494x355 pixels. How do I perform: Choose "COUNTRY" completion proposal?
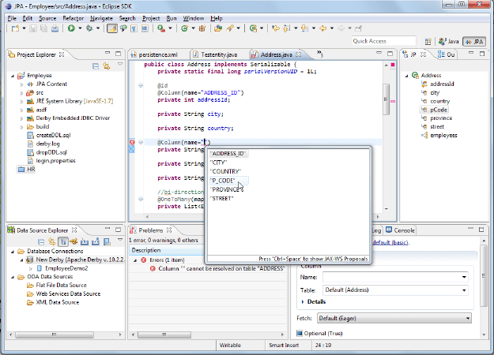coord(225,171)
